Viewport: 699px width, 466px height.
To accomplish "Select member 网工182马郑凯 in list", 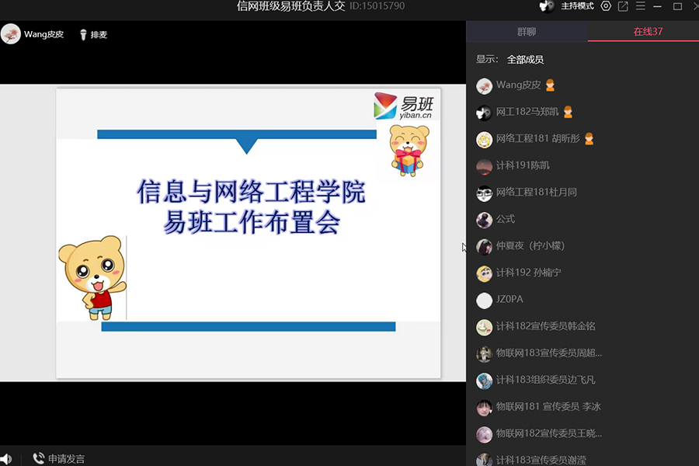I will click(527, 112).
